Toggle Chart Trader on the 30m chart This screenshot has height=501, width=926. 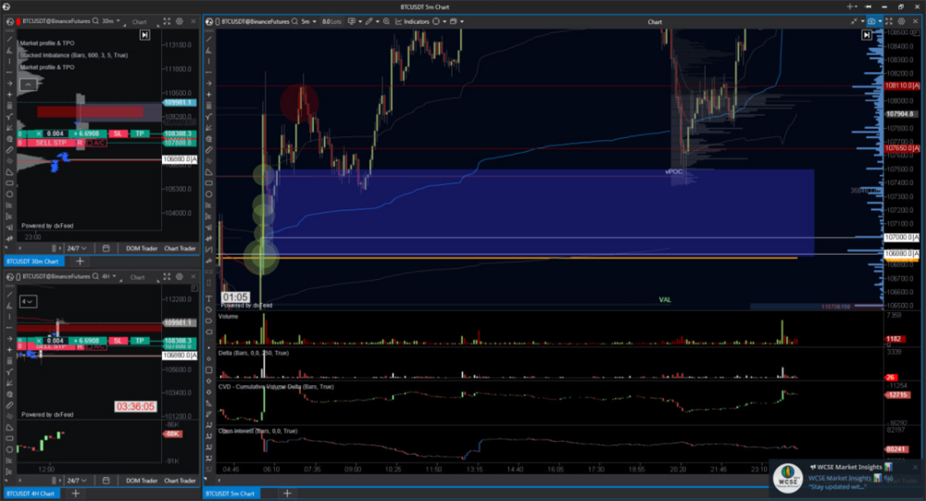click(x=181, y=248)
